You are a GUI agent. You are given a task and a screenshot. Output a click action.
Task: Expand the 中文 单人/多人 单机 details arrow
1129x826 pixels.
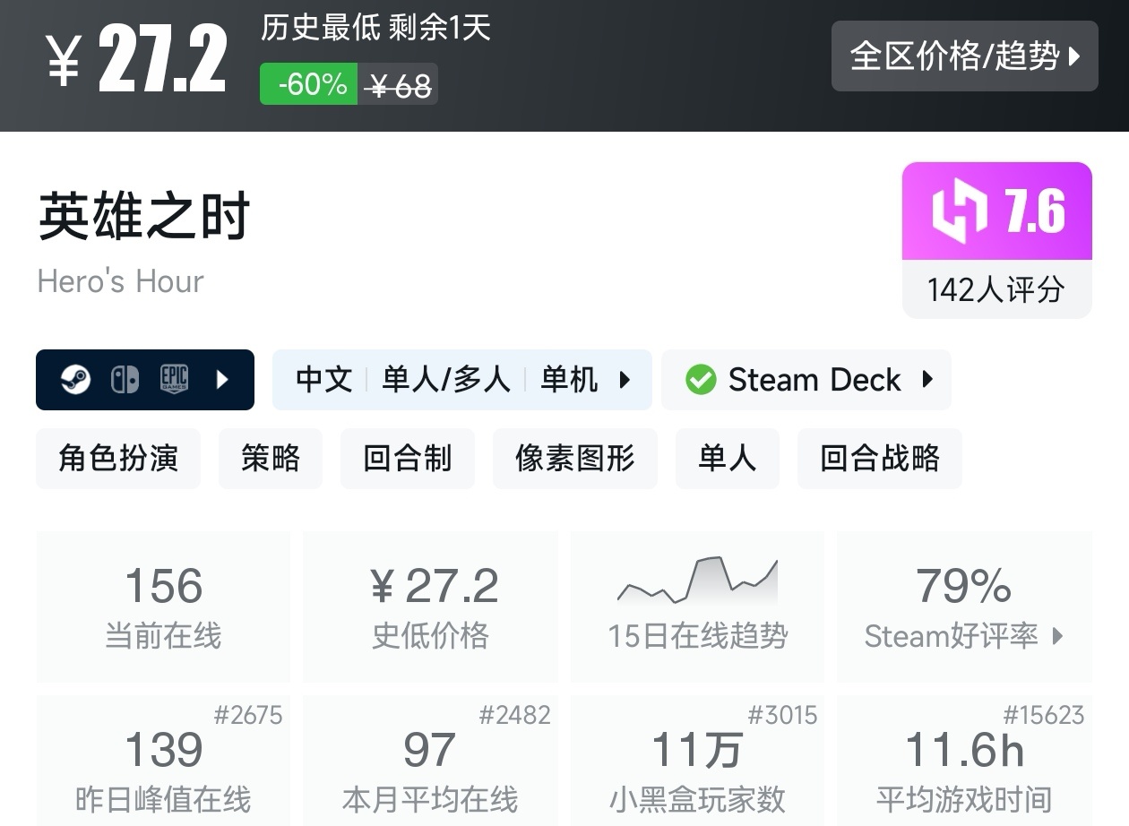click(x=625, y=380)
